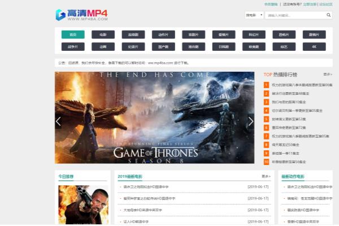
Task: Open the rank 8 title in hot ranking
Action: click(x=285, y=145)
